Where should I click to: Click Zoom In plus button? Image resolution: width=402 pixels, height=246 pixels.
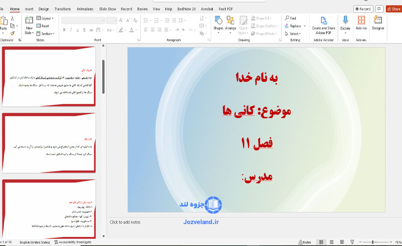click(x=391, y=242)
